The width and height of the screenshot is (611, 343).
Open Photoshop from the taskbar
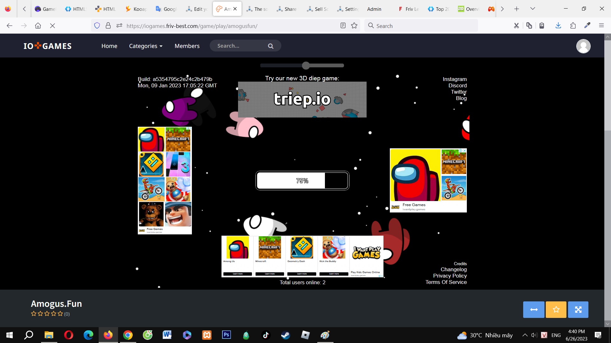click(226, 335)
